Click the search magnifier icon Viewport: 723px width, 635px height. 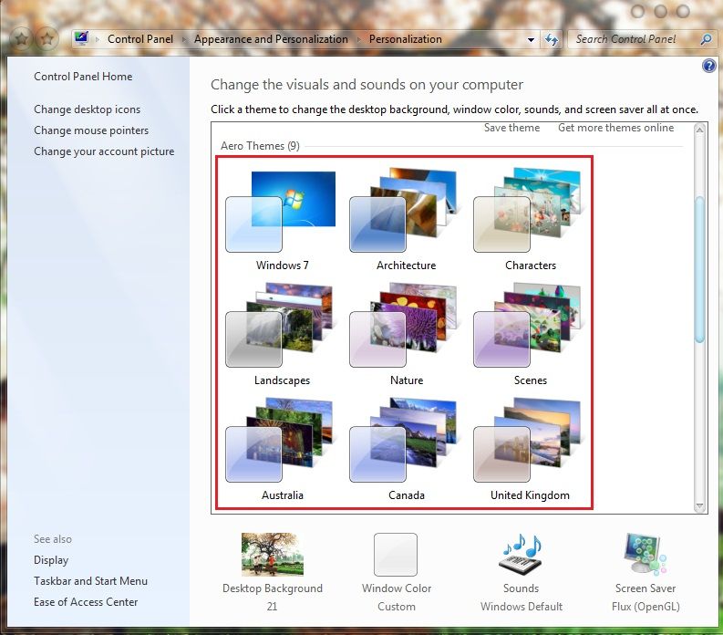point(706,40)
